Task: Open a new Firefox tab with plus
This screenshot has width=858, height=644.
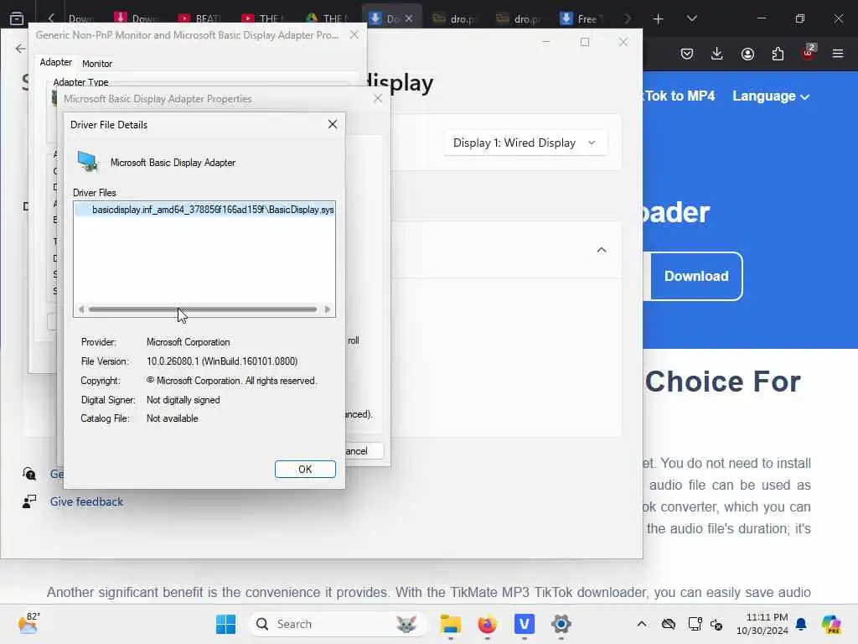Action: pos(659,19)
